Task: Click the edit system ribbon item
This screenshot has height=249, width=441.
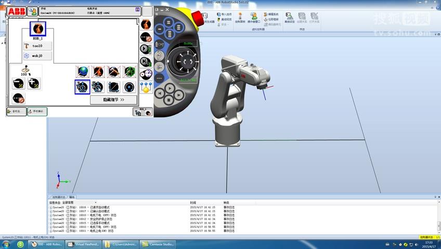Action: pos(271,14)
